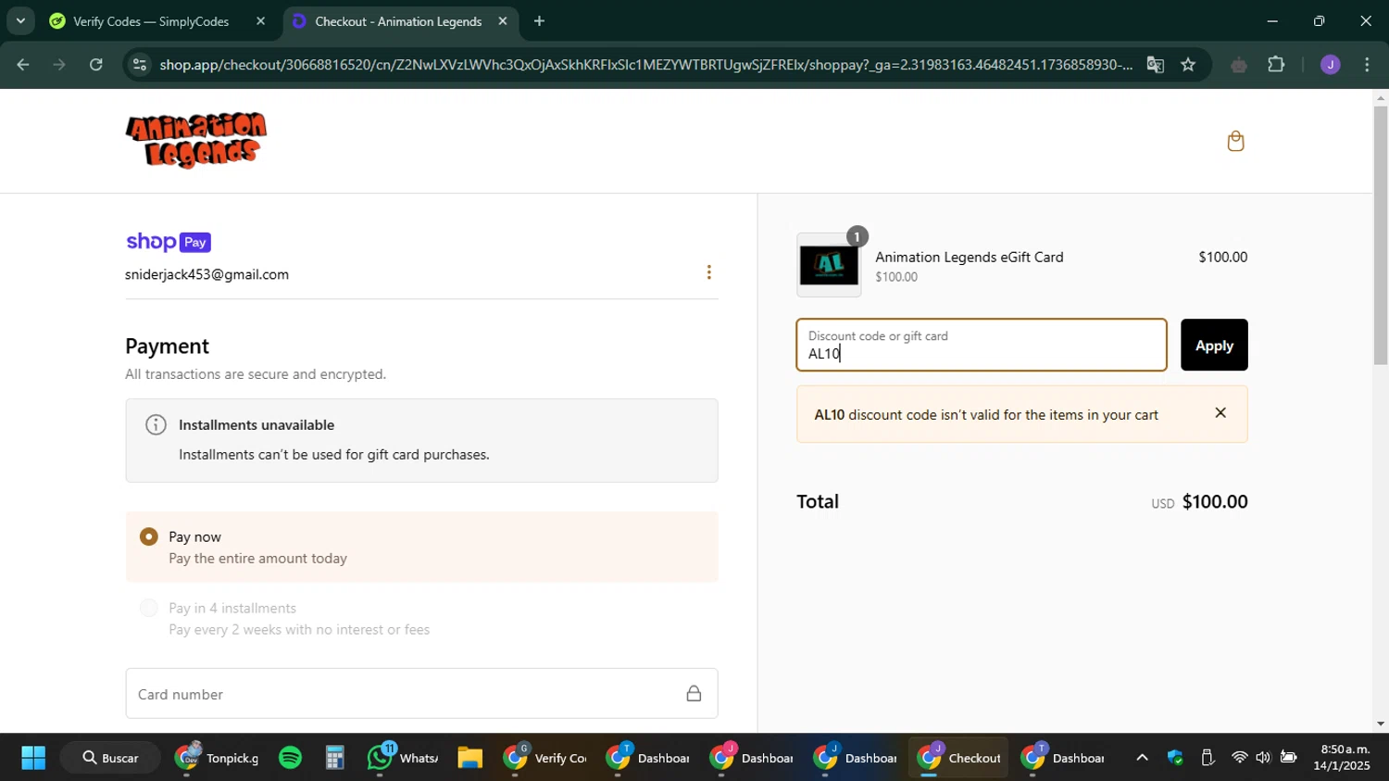Click the page vertical scrollbar
Viewport: 1389px width, 781px height.
[1381, 235]
